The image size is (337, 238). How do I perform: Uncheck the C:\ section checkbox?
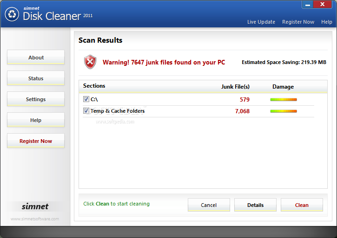pyautogui.click(x=86, y=99)
